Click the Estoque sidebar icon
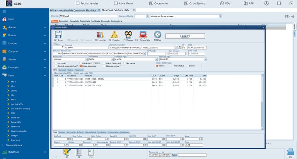 [4, 43]
